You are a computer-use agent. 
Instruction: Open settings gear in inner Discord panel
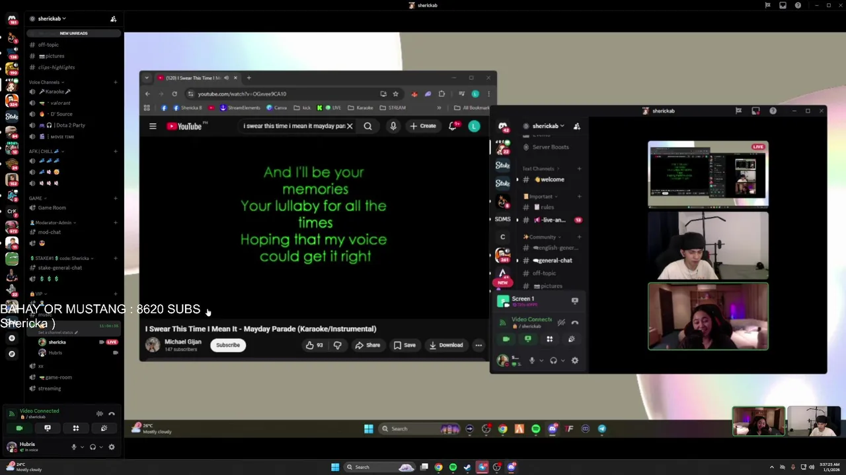(x=574, y=360)
